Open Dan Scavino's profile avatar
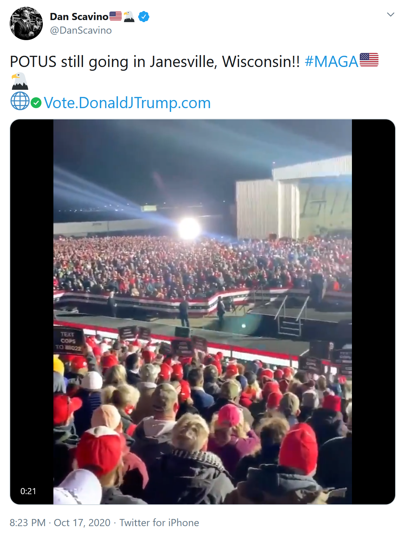 pyautogui.click(x=26, y=23)
